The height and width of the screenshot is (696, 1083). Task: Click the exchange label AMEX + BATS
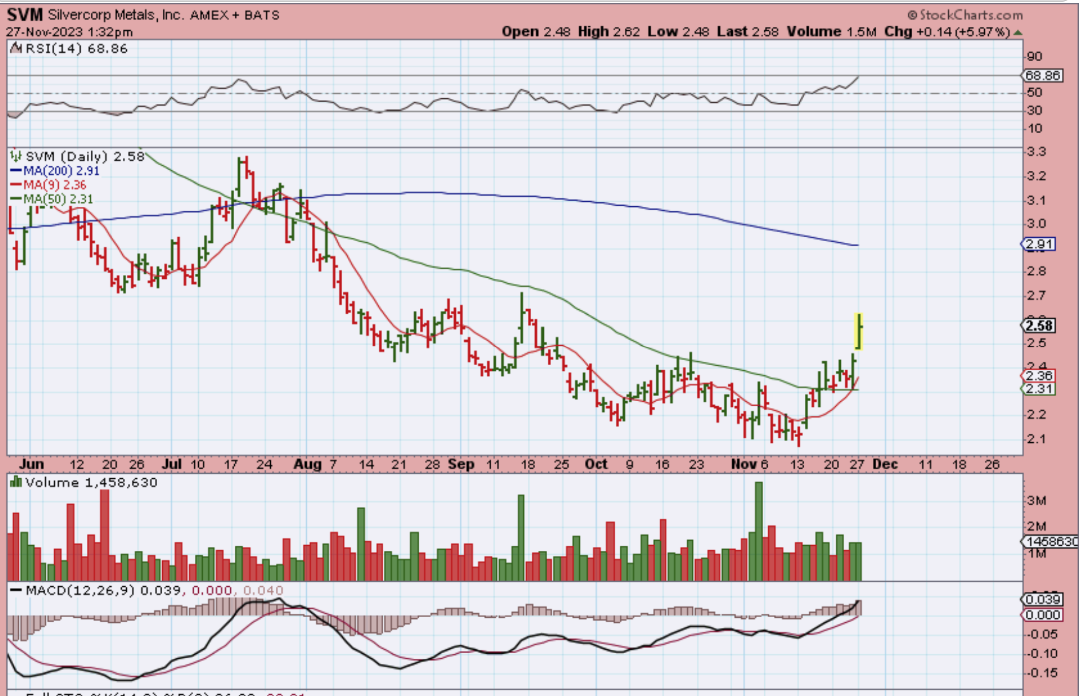[235, 15]
